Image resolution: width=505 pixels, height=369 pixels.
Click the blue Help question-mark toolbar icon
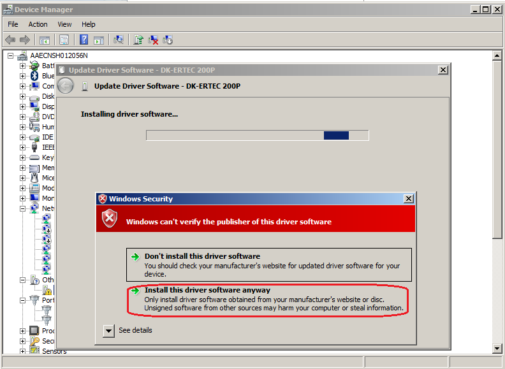coord(84,40)
